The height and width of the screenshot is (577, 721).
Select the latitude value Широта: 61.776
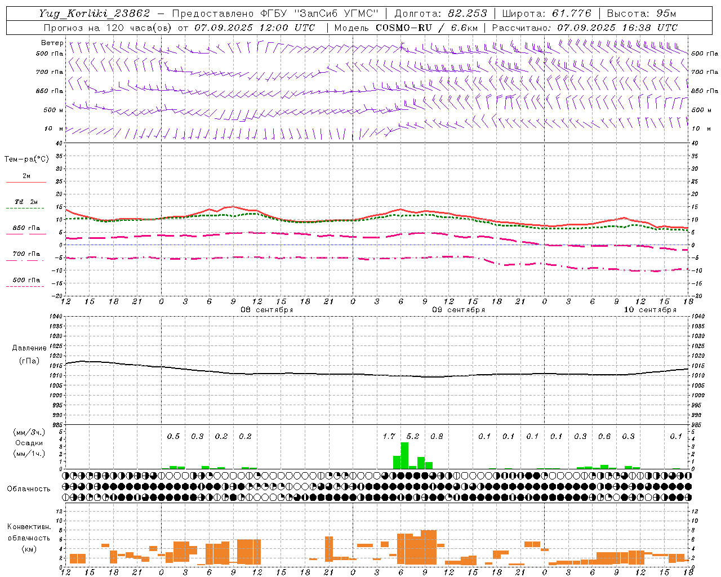(546, 14)
